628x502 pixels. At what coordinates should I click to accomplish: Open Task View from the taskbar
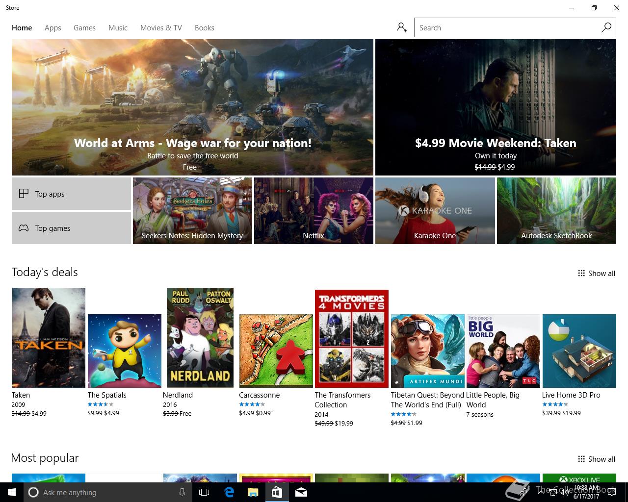[204, 492]
